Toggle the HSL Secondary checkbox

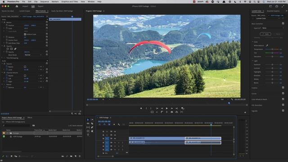click(x=283, y=105)
